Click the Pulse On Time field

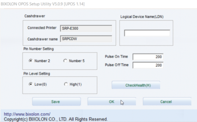pyautogui.click(x=148, y=57)
